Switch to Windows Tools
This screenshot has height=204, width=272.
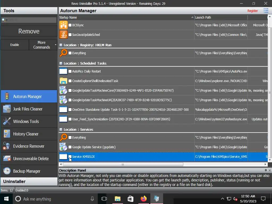tap(29, 121)
